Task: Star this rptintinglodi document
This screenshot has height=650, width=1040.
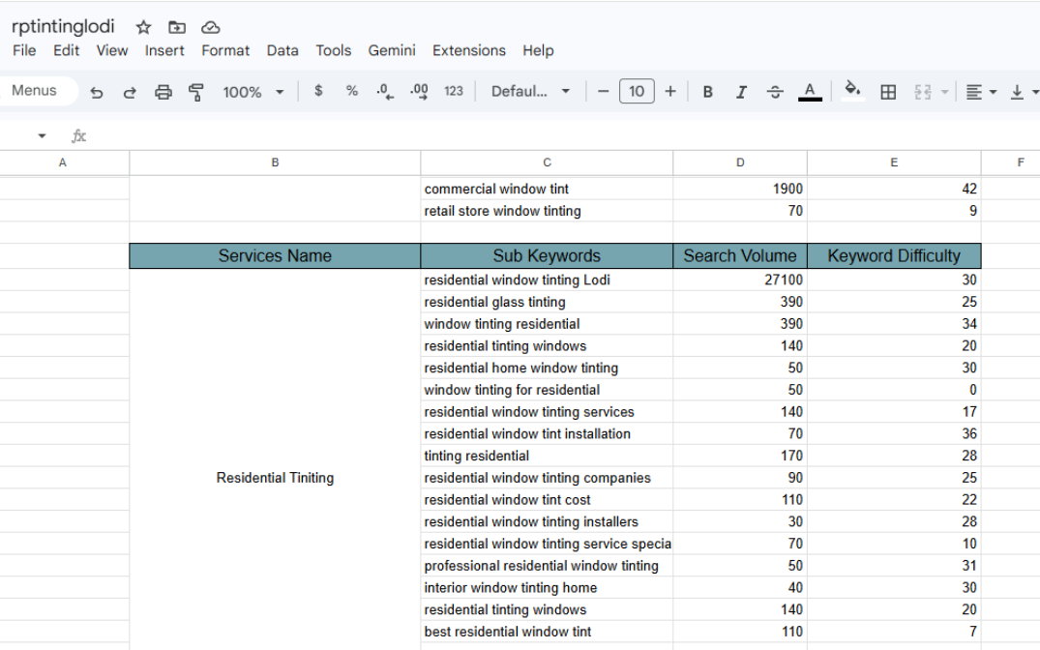Action: point(143,27)
